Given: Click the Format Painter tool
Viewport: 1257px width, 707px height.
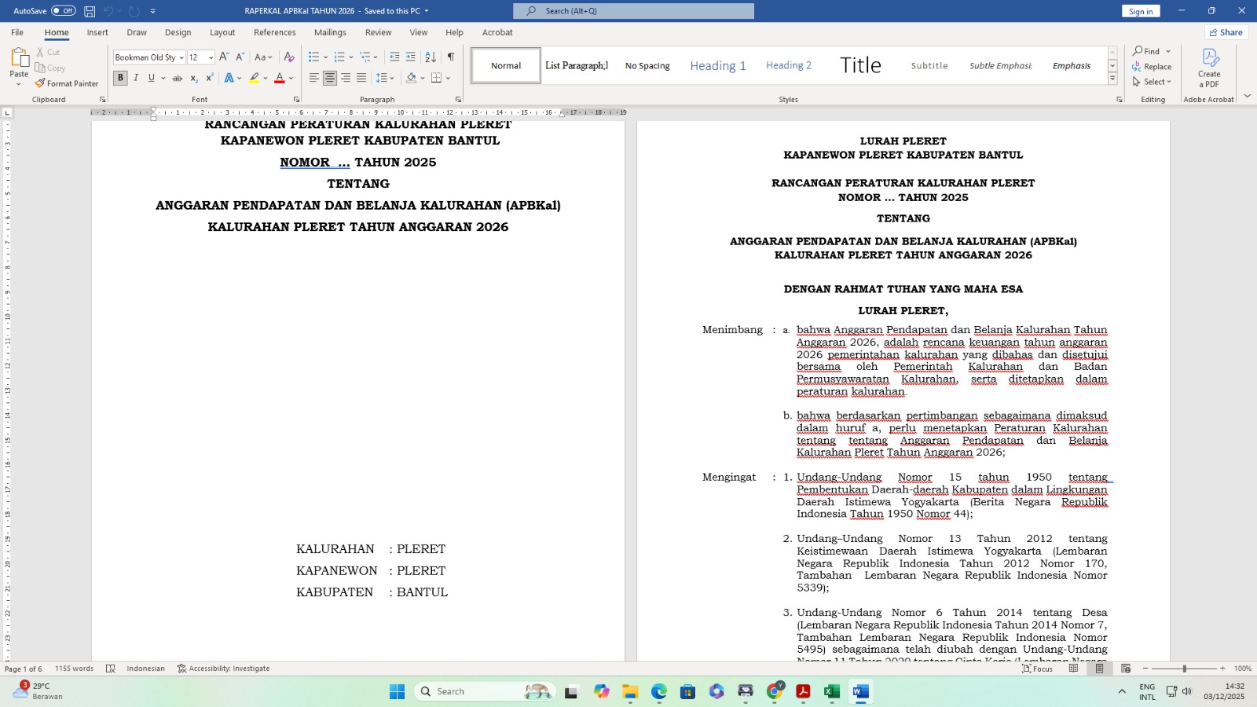Looking at the screenshot, I should click(67, 83).
